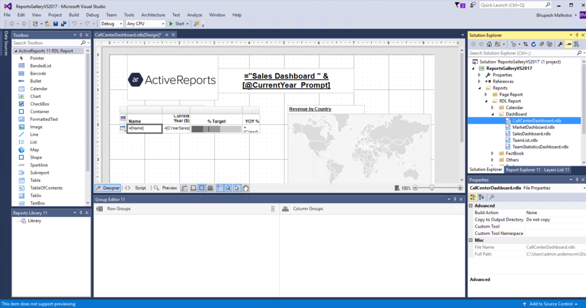Click Save All on the Standard toolbar
The width and height of the screenshot is (586, 308).
63,23
